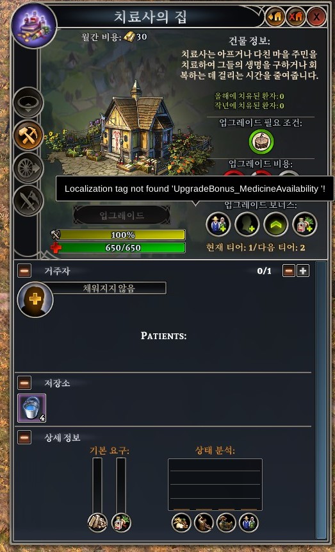This screenshot has width=335, height=552.
Task: Click the panel's vertical scrollbar
Action: coord(321,400)
